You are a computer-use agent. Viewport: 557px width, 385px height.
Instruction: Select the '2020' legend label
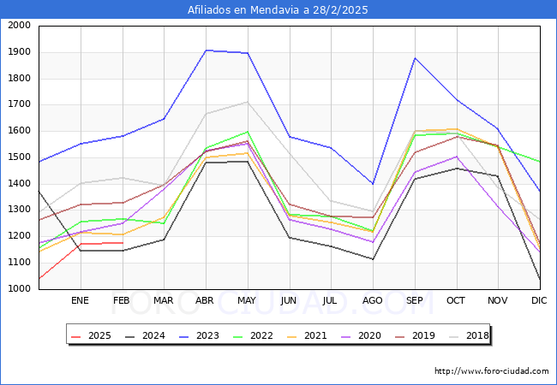(x=369, y=335)
